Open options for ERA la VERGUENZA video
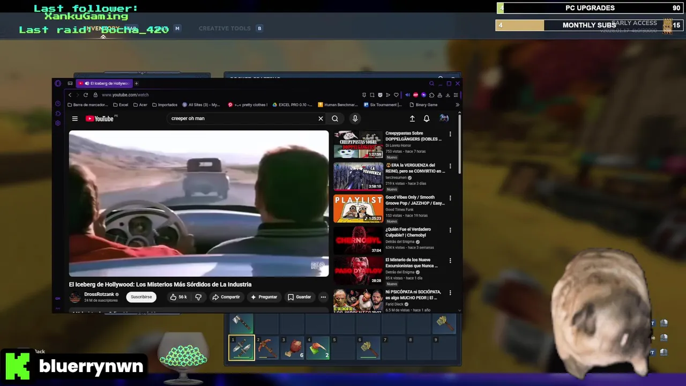This screenshot has width=686, height=386. (450, 166)
